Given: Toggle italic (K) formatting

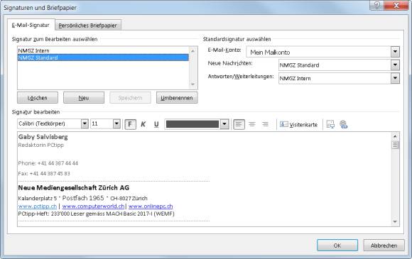Looking at the screenshot, I should point(143,124).
